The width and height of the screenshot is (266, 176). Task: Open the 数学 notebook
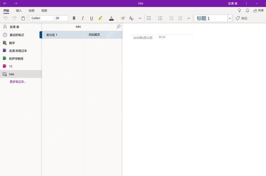point(21,43)
